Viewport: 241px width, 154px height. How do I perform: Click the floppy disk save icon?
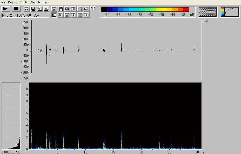(33, 9)
